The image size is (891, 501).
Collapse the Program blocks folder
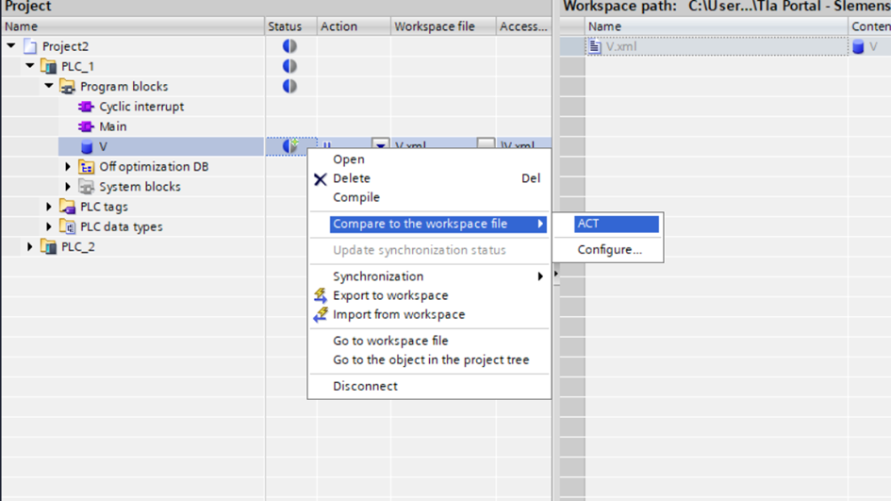tap(49, 87)
